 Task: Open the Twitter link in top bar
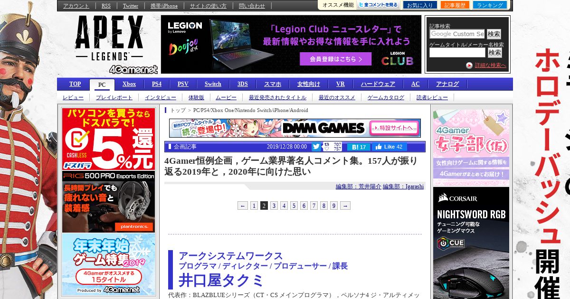point(131,6)
